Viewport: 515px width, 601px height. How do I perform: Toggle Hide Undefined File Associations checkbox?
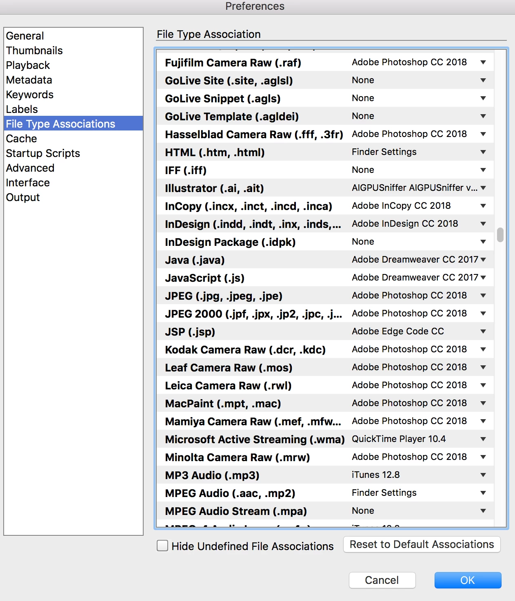pos(162,546)
